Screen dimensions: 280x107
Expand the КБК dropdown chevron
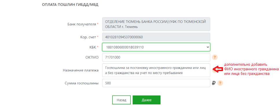207,47
